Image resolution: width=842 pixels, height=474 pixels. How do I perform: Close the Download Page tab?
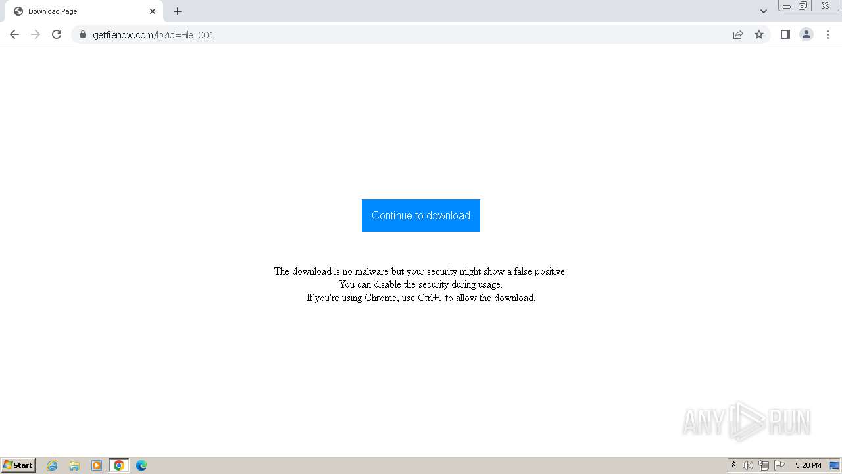(x=153, y=11)
